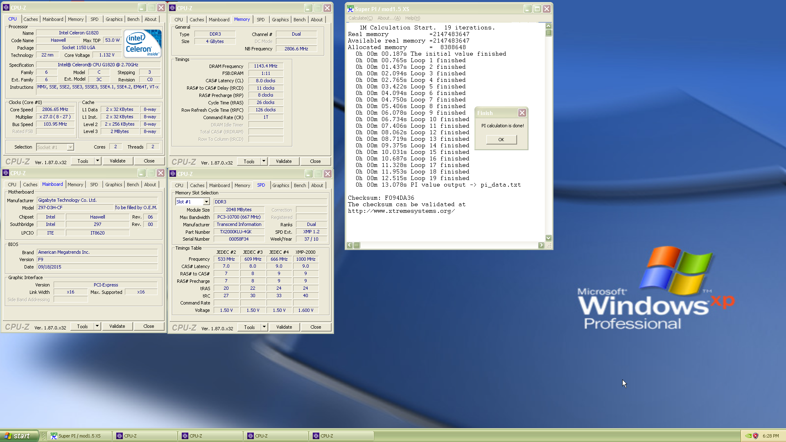Click Close button in Mainboard CPU-Z window
Viewport: 786px width, 442px height.
point(149,326)
